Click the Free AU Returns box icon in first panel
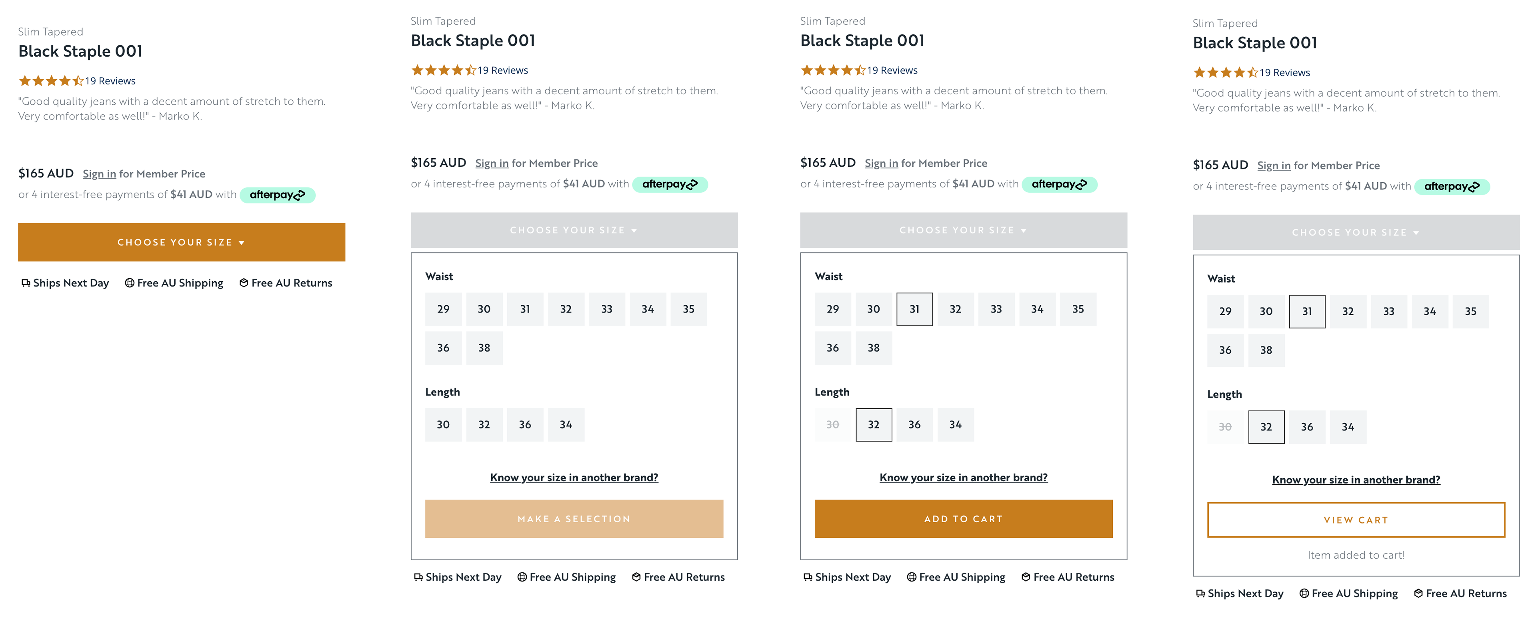Viewport: 1536px width, 621px height. (244, 283)
